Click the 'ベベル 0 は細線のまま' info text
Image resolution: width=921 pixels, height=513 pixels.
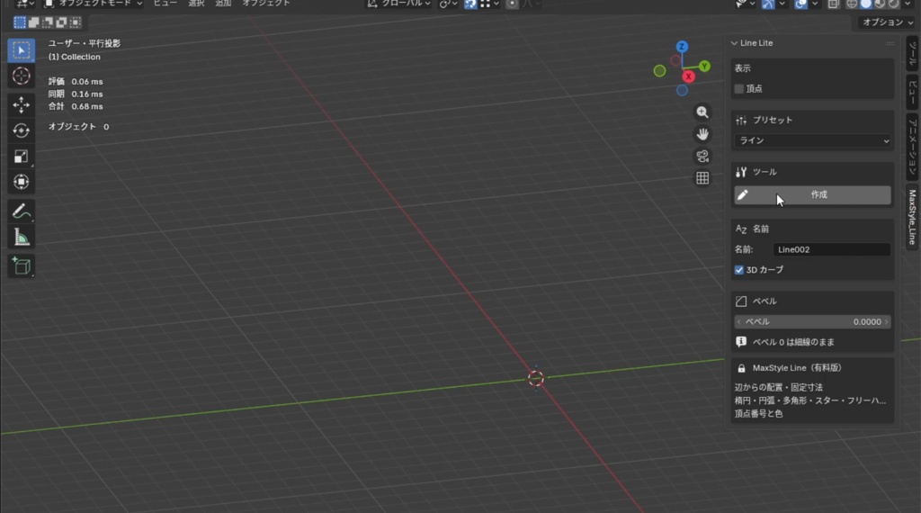pyautogui.click(x=793, y=342)
